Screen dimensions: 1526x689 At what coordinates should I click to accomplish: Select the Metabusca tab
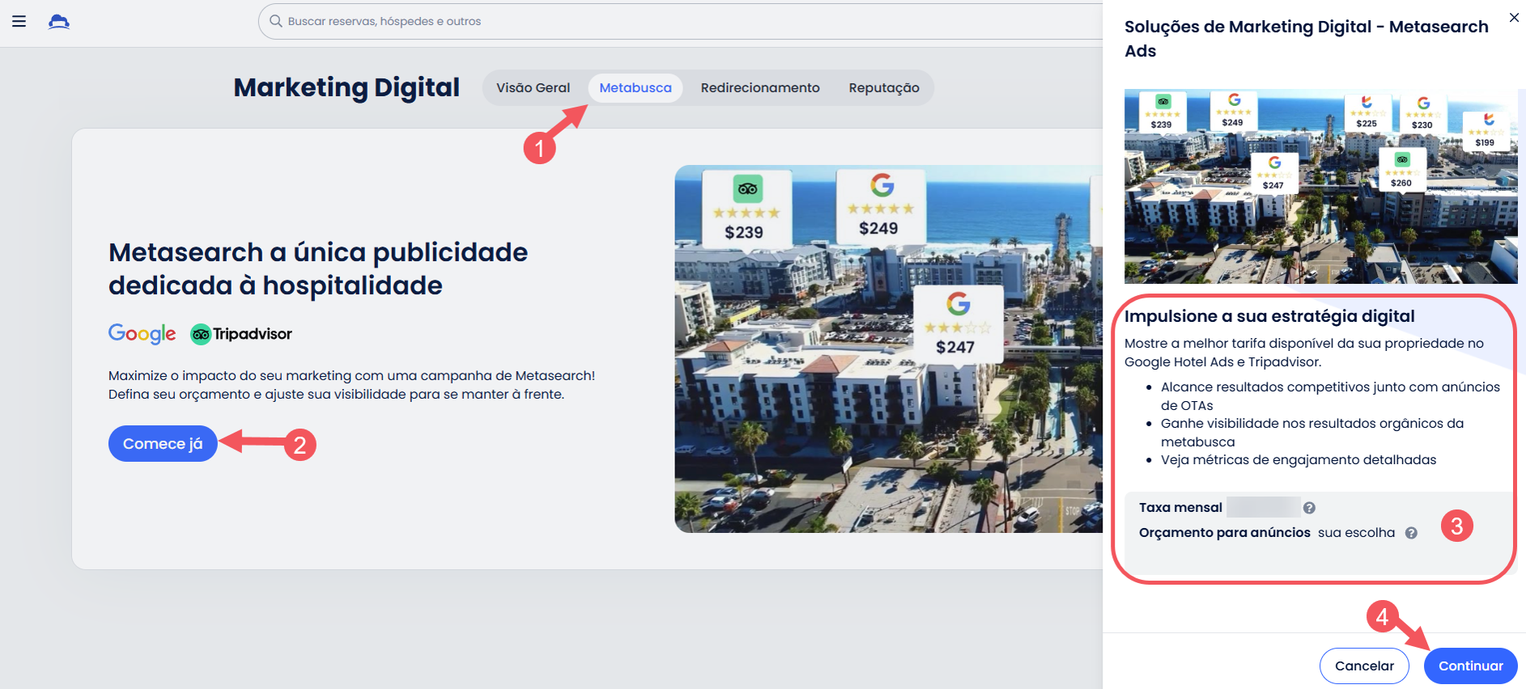pyautogui.click(x=635, y=88)
